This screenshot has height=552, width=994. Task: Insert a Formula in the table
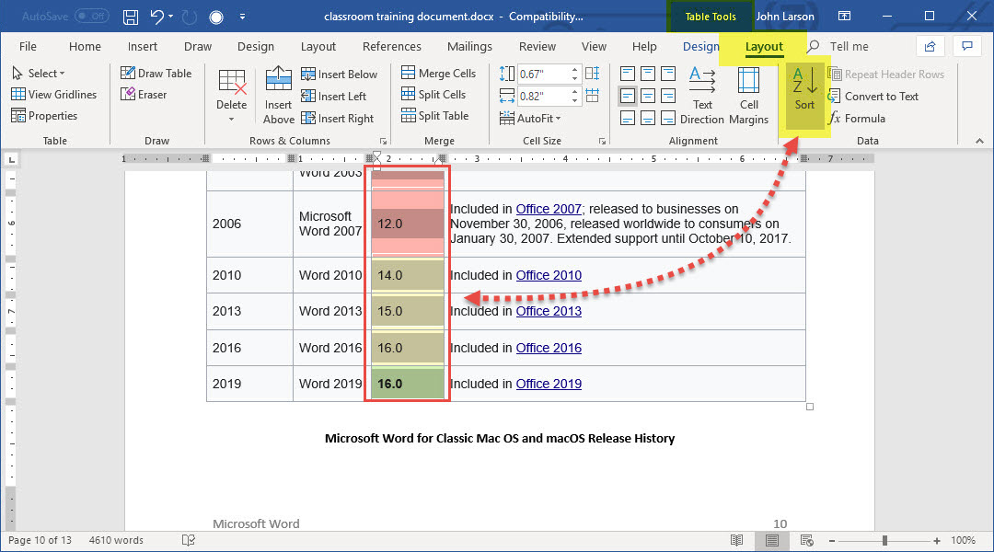(x=856, y=118)
